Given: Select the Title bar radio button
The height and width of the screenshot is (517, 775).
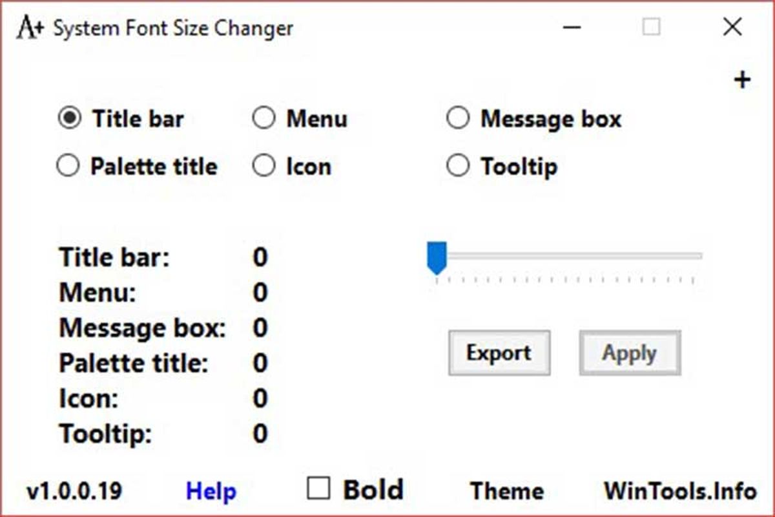Looking at the screenshot, I should tap(69, 119).
